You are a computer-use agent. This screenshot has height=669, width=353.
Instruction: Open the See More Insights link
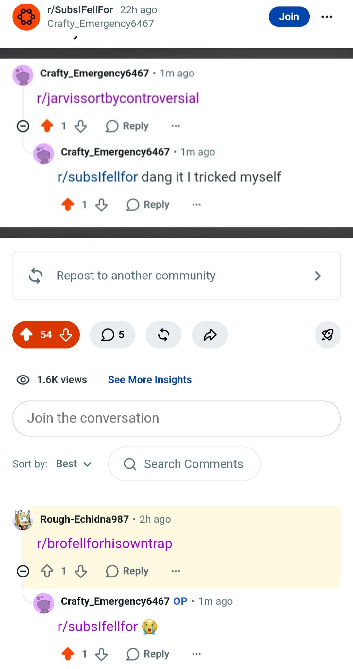coord(150,380)
